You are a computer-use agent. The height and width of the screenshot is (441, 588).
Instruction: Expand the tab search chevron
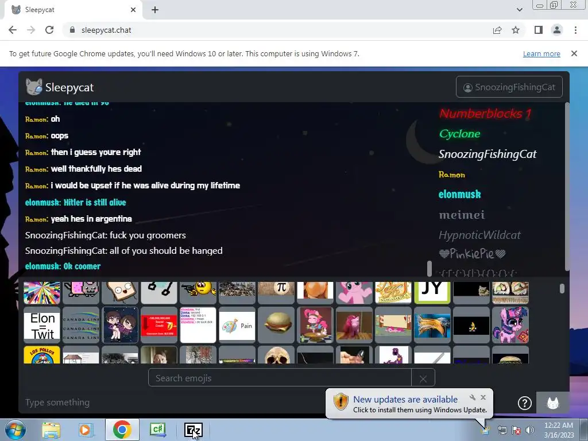[x=519, y=10]
